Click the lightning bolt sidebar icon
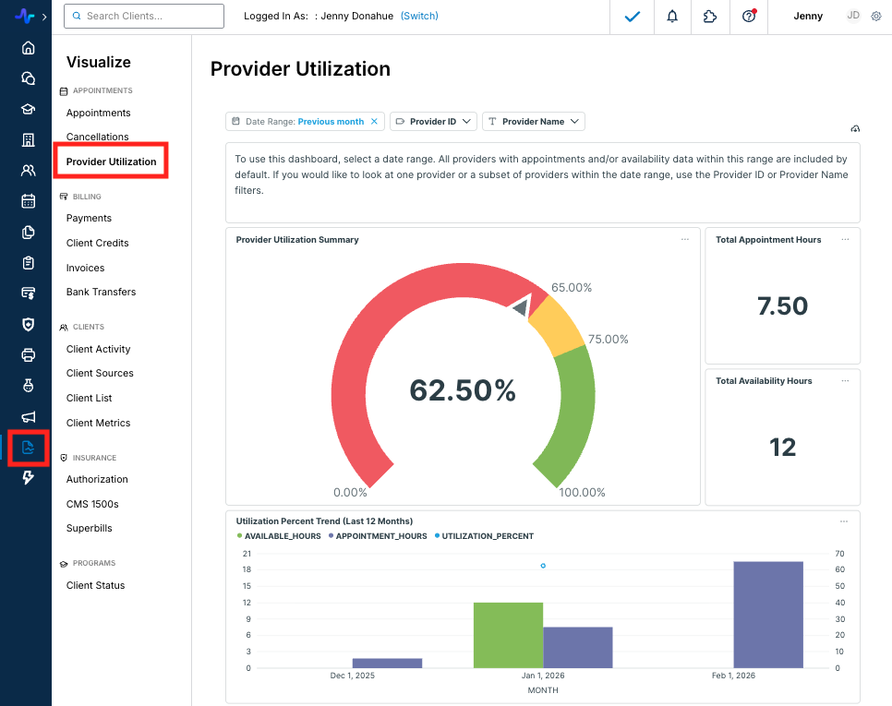This screenshot has height=706, width=892. tap(29, 477)
